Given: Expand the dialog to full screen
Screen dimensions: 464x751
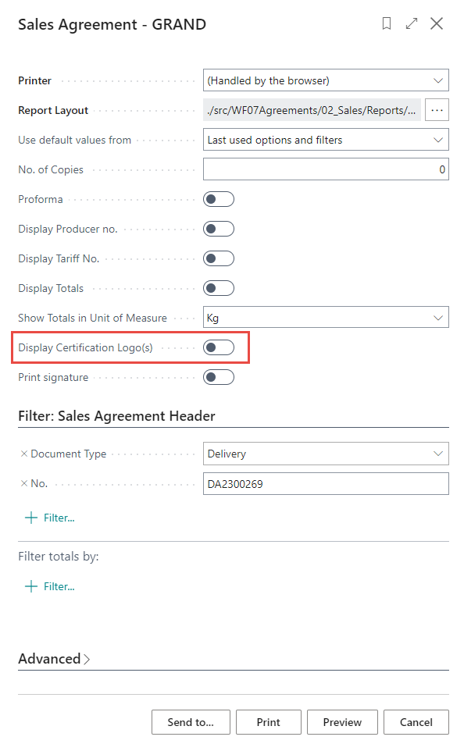Looking at the screenshot, I should 411,23.
